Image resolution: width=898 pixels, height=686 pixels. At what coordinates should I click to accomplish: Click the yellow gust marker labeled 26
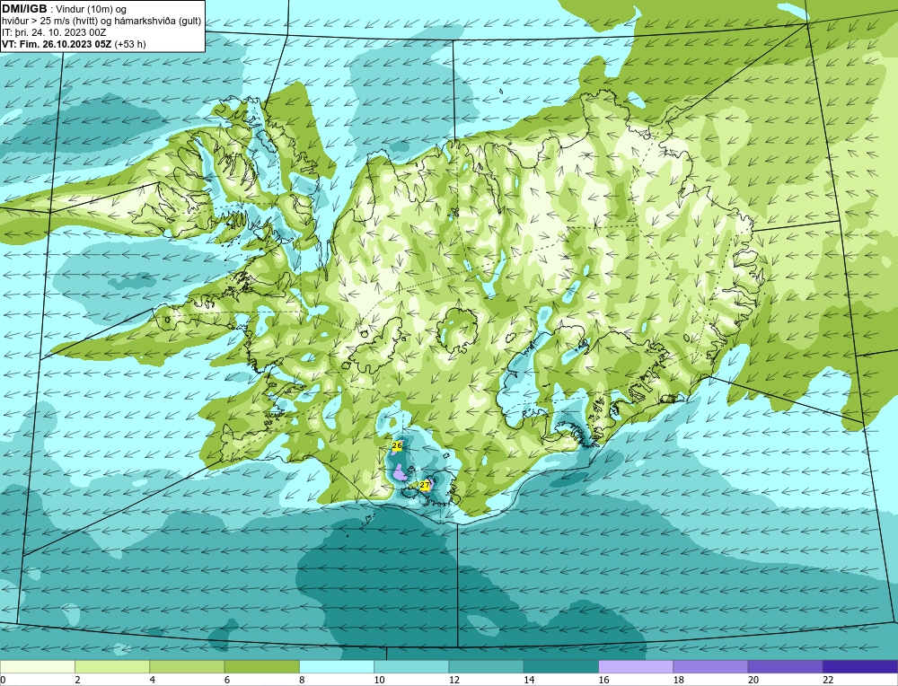click(397, 445)
